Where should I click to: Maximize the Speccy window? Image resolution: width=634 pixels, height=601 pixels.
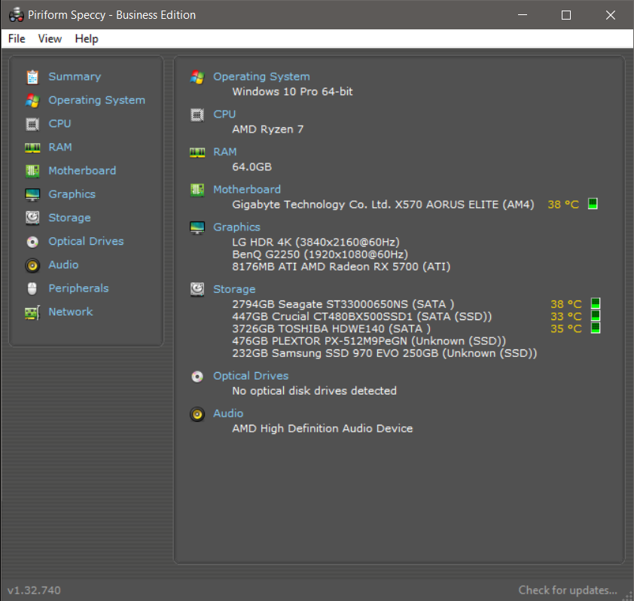566,15
